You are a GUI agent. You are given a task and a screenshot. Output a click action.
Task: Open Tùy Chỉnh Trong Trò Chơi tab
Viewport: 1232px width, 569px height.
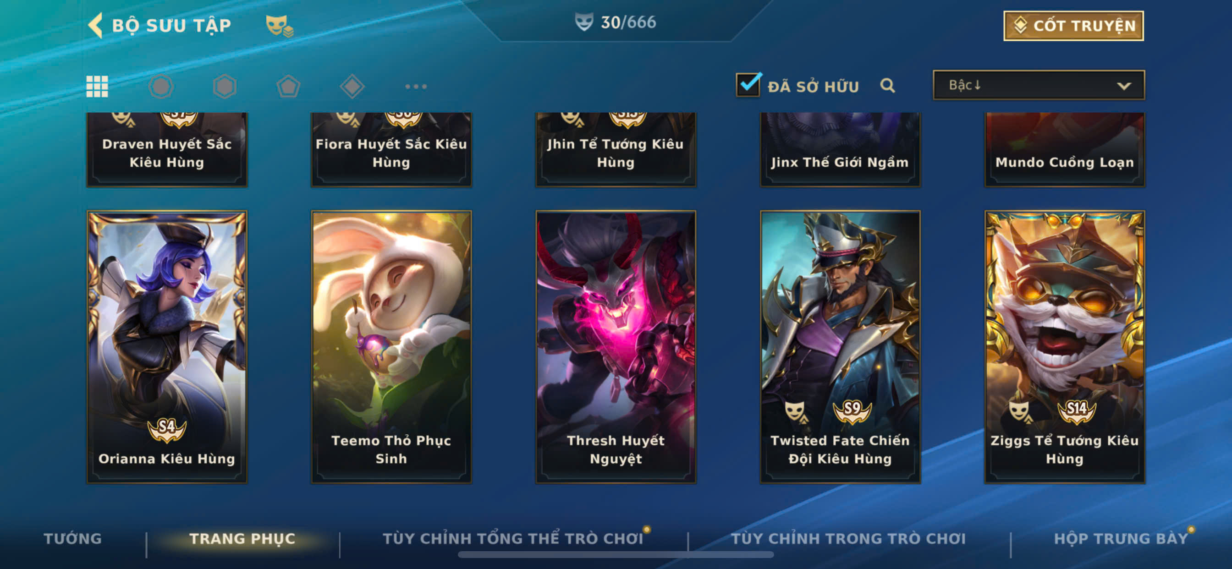(x=848, y=538)
